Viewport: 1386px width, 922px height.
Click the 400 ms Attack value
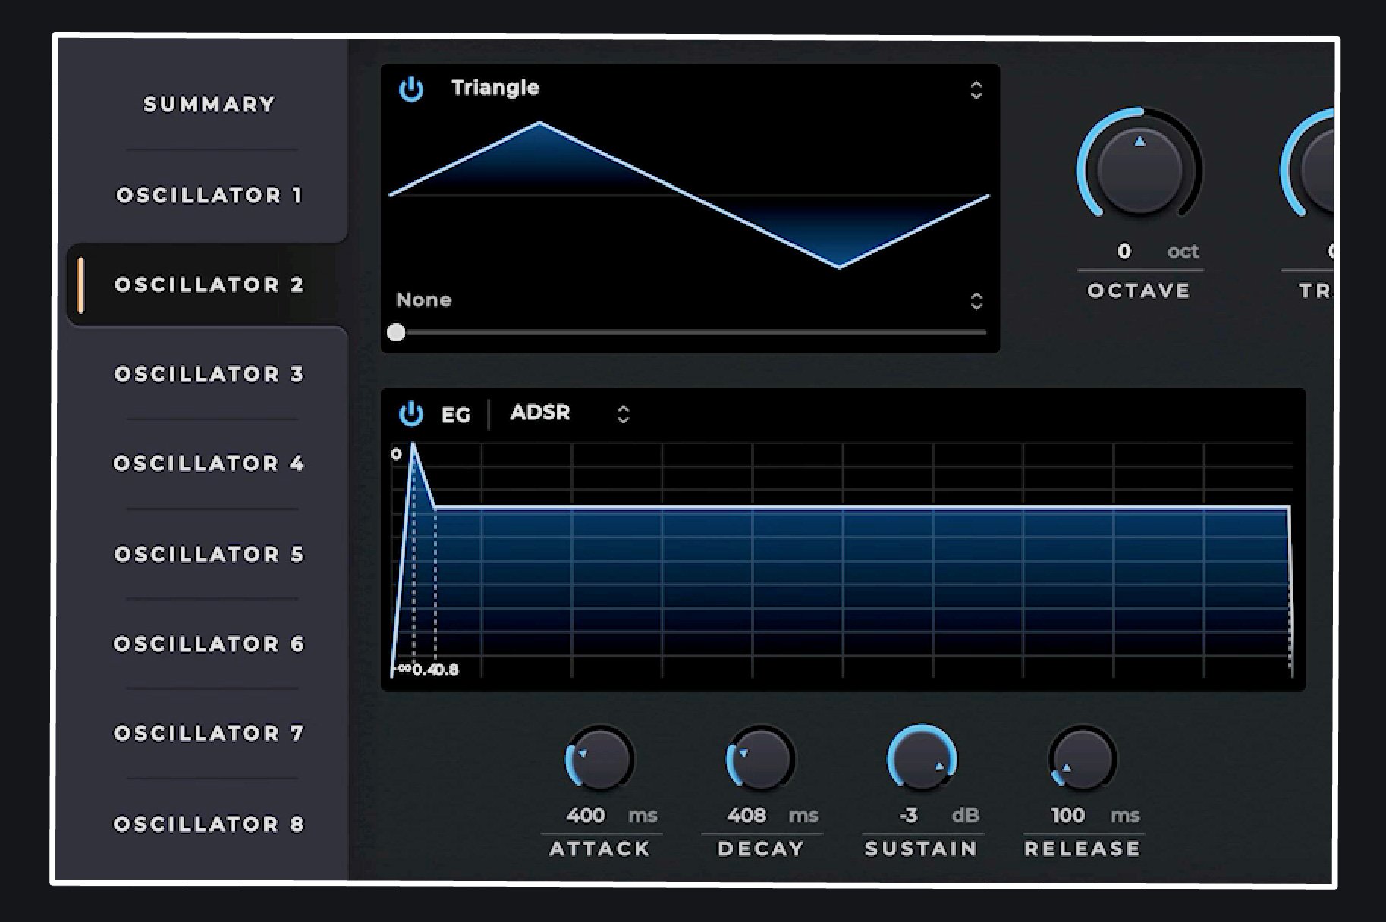pos(586,816)
